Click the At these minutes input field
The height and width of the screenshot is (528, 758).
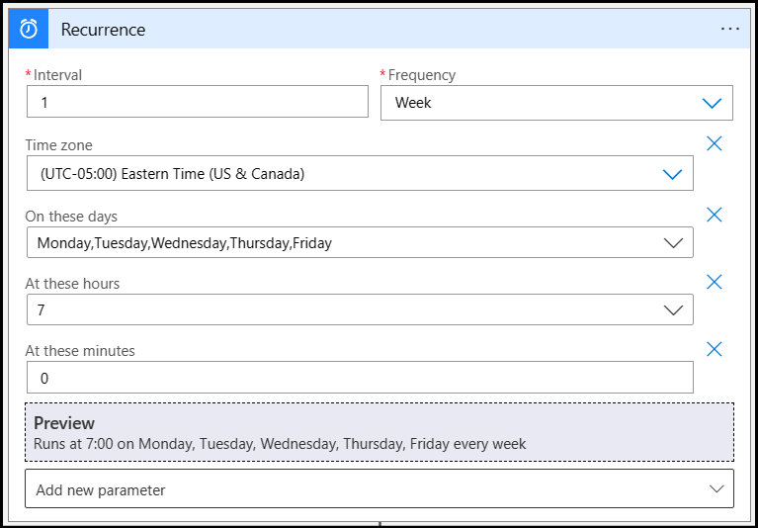[360, 377]
